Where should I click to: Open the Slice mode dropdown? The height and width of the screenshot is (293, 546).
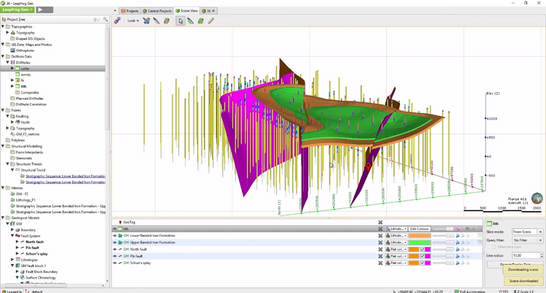[528, 231]
